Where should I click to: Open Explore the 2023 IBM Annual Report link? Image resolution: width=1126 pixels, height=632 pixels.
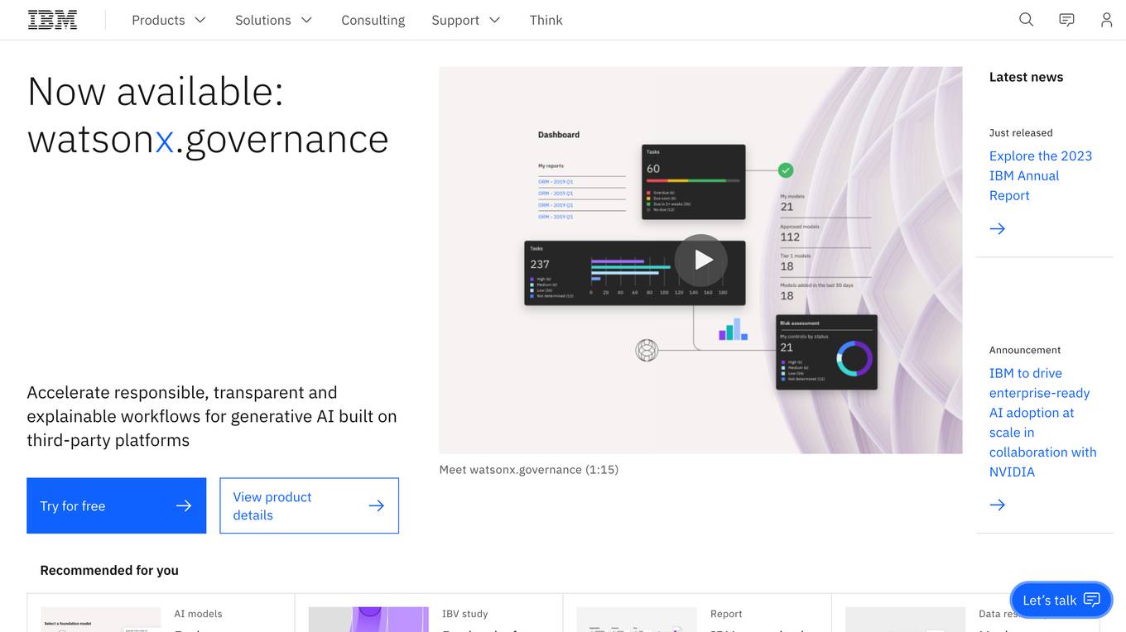[1041, 175]
